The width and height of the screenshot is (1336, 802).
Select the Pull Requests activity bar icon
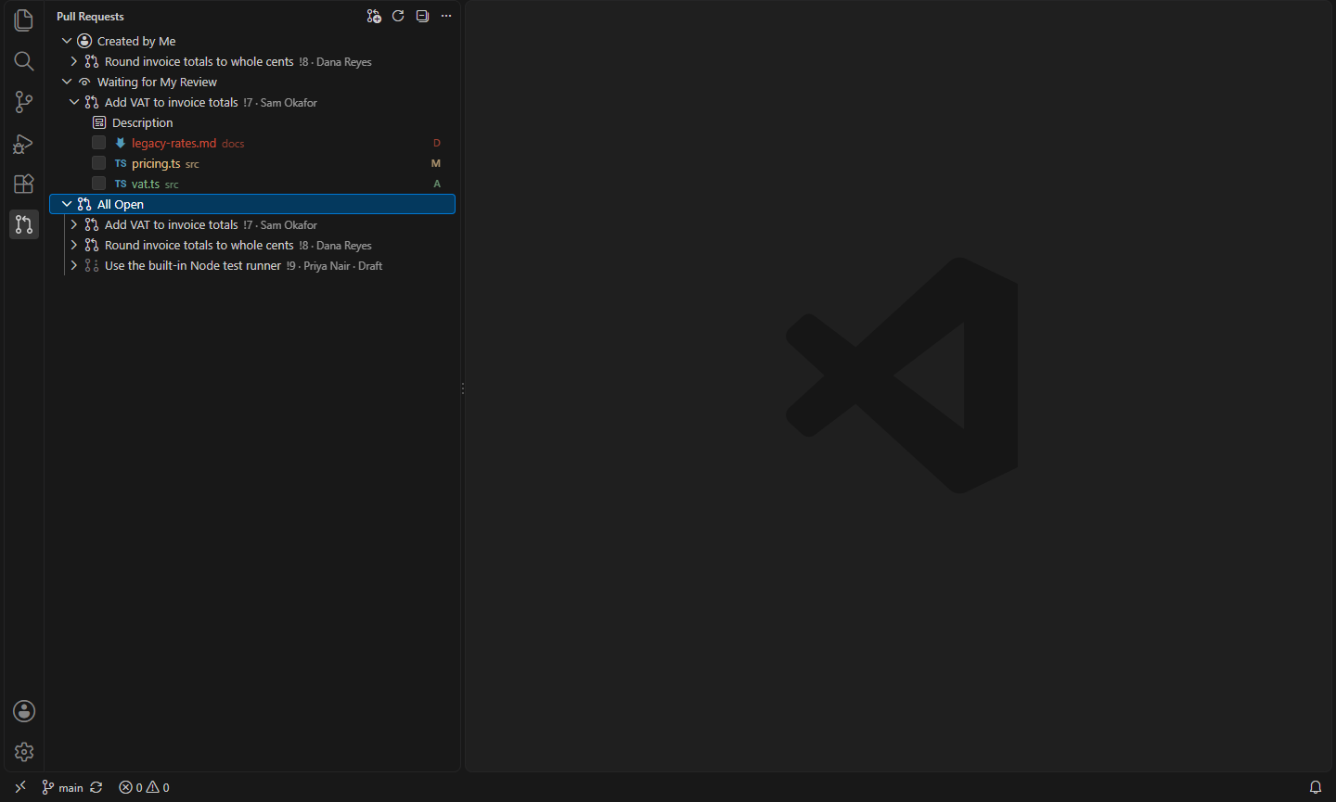click(x=24, y=224)
